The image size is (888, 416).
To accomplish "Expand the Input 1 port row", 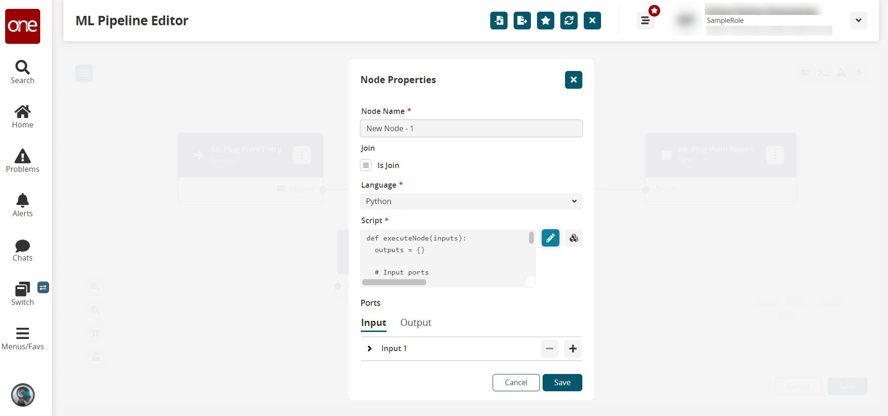I will tap(370, 349).
